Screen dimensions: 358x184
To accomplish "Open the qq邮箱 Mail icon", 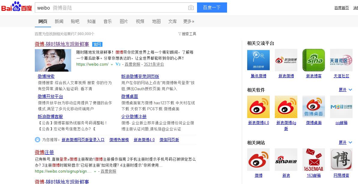I will (x=341, y=107).
